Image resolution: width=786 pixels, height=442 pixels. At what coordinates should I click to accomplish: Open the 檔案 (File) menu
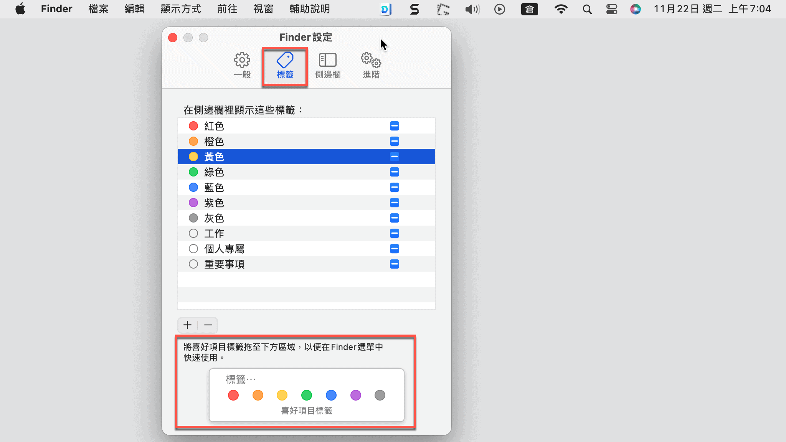pos(98,9)
